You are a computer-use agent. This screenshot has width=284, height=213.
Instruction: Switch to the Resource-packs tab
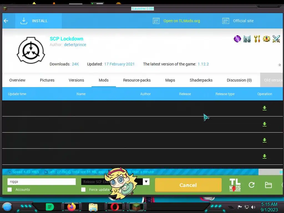[x=137, y=80]
